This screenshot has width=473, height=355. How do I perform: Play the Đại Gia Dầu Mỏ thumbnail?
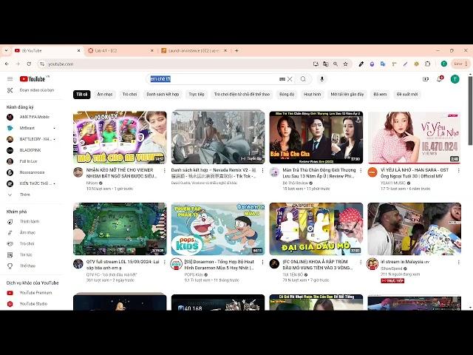coord(316,229)
